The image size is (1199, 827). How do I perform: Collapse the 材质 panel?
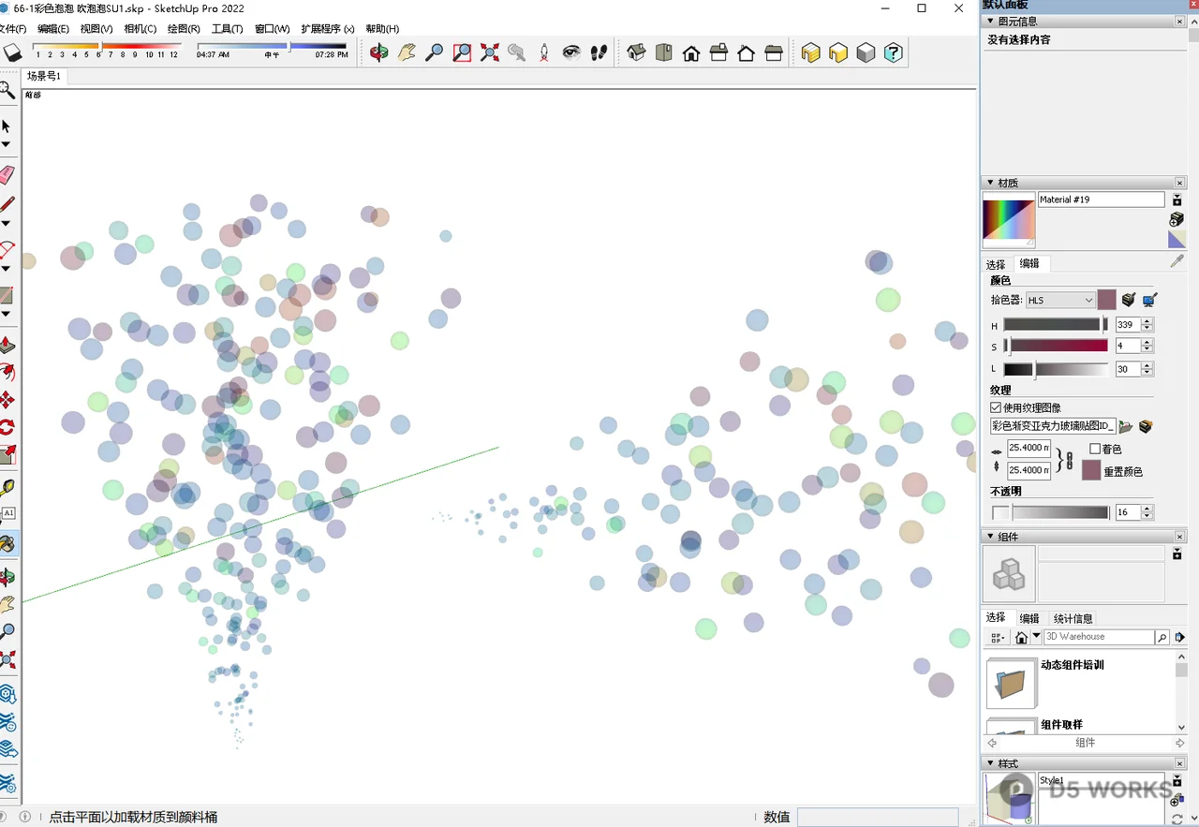click(x=990, y=183)
